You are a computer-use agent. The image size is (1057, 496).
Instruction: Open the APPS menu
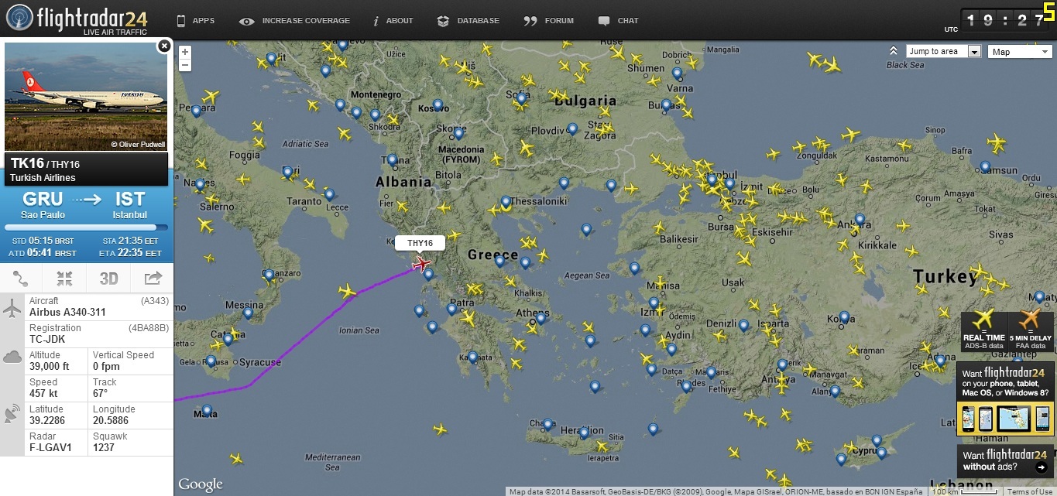[x=195, y=21]
